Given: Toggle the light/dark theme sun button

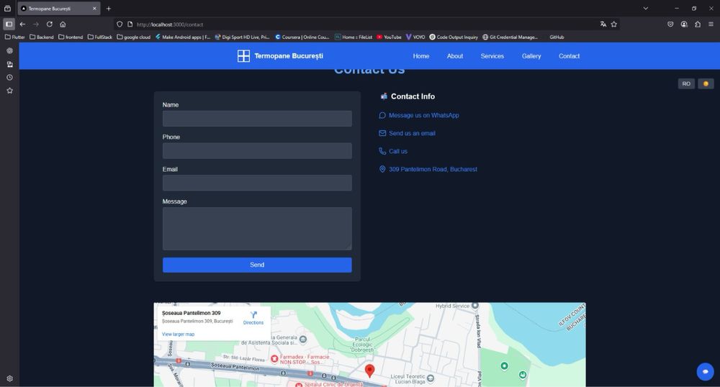Looking at the screenshot, I should click(706, 83).
